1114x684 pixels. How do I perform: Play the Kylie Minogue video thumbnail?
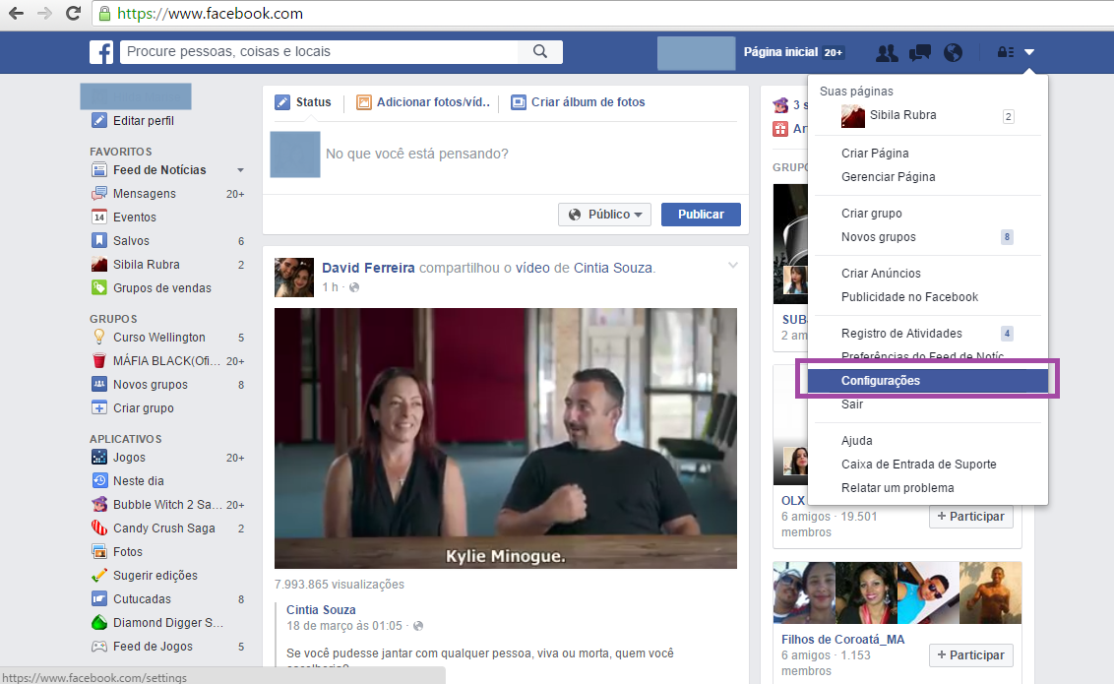click(x=506, y=438)
